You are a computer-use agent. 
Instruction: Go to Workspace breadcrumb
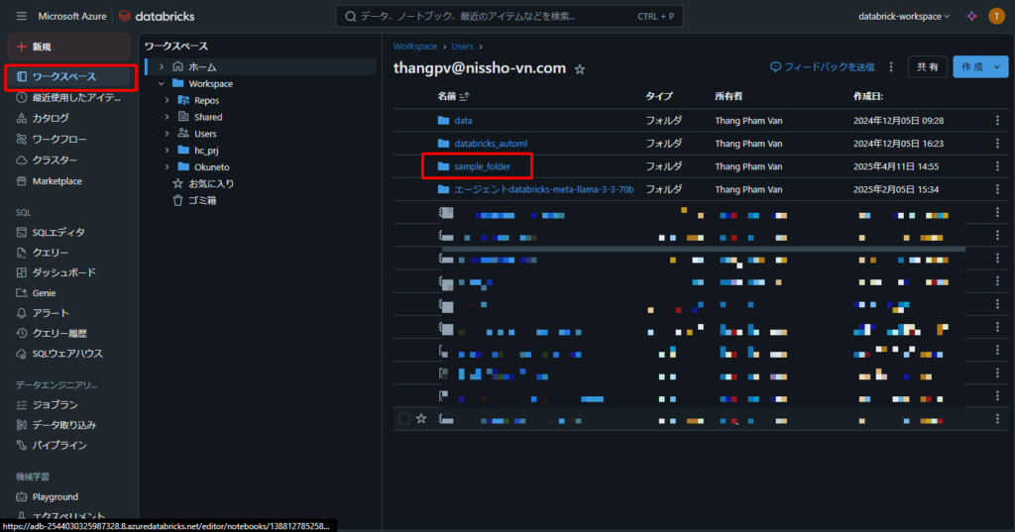pos(415,47)
